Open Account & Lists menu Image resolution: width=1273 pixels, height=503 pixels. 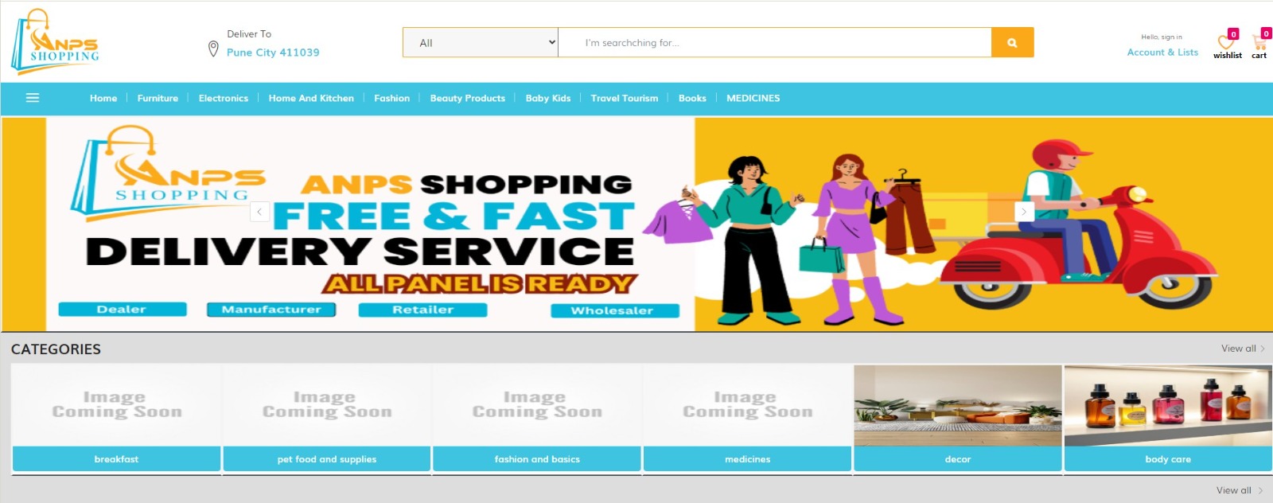click(x=1162, y=53)
